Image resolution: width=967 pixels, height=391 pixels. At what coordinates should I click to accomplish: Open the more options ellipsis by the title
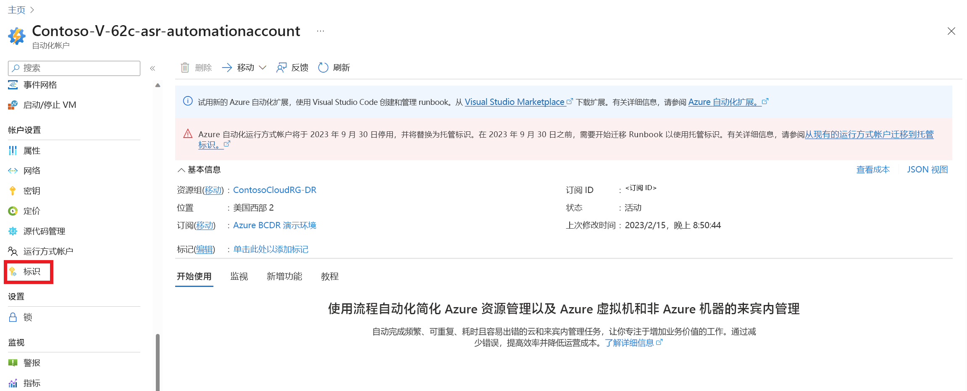tap(321, 31)
